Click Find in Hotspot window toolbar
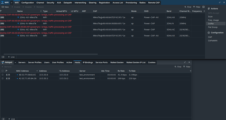The image size is (226, 120). pyautogui.click(x=178, y=67)
